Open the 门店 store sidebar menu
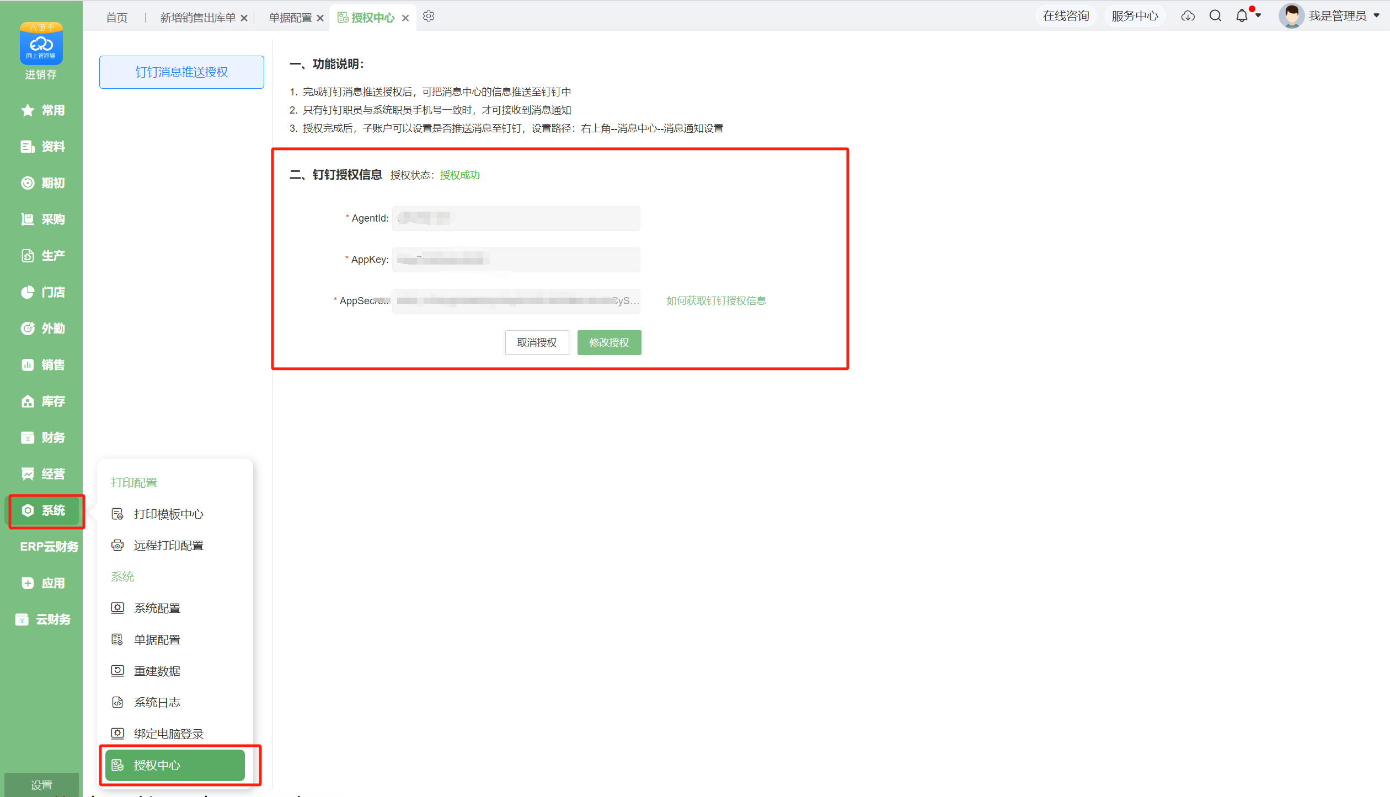 point(42,292)
